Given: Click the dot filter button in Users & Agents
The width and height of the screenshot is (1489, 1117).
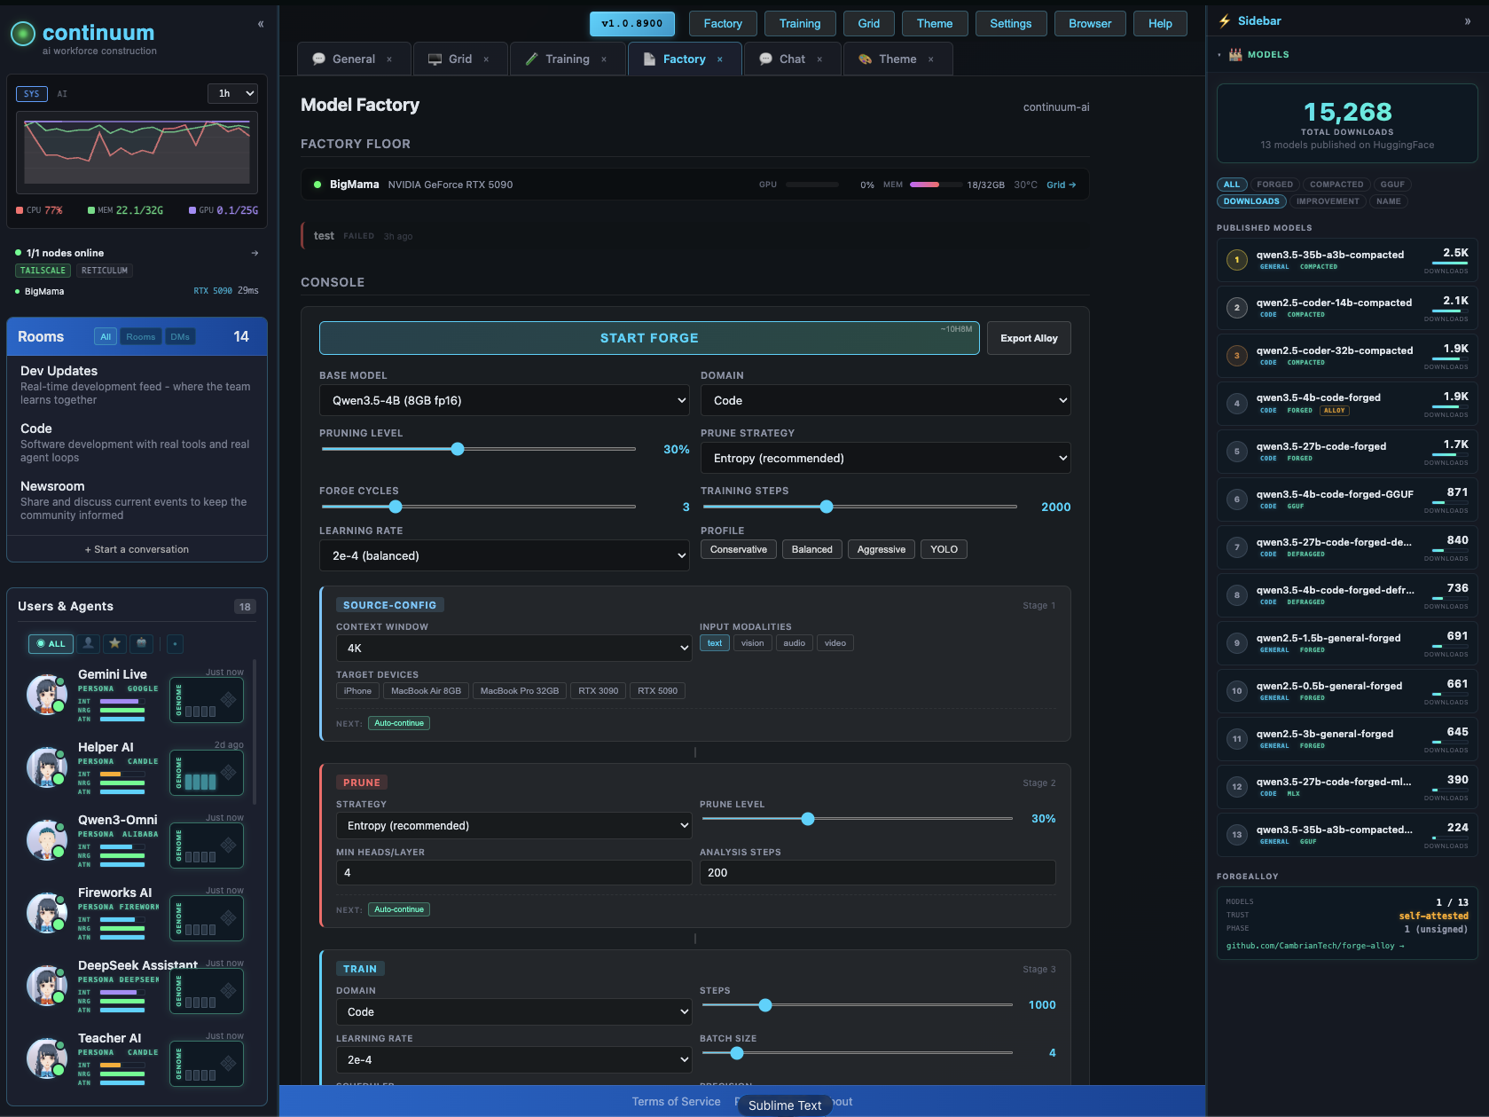Looking at the screenshot, I should tap(175, 643).
